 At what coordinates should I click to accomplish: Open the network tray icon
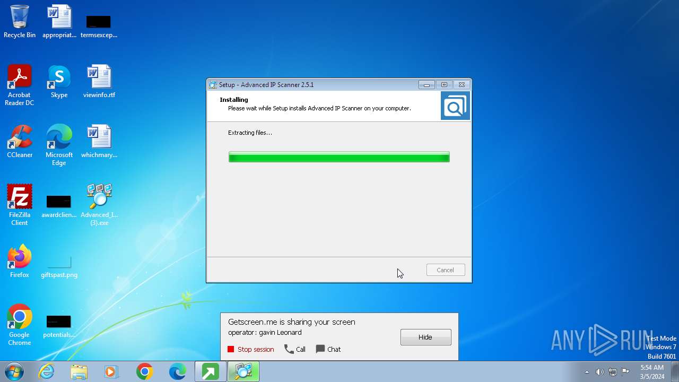613,372
